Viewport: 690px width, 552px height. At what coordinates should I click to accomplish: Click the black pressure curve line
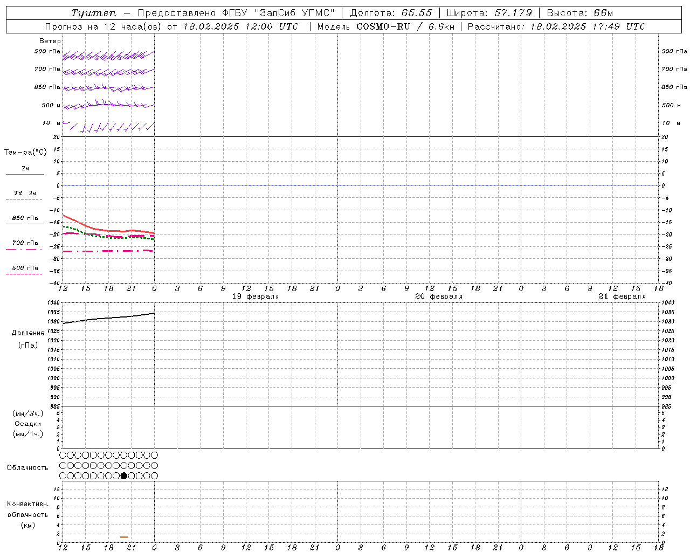(x=108, y=318)
